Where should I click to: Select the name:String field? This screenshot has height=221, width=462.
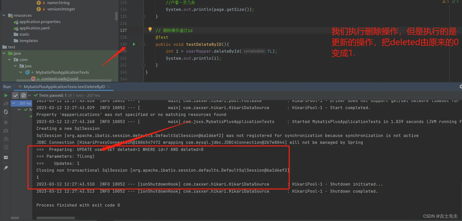[x=58, y=3]
